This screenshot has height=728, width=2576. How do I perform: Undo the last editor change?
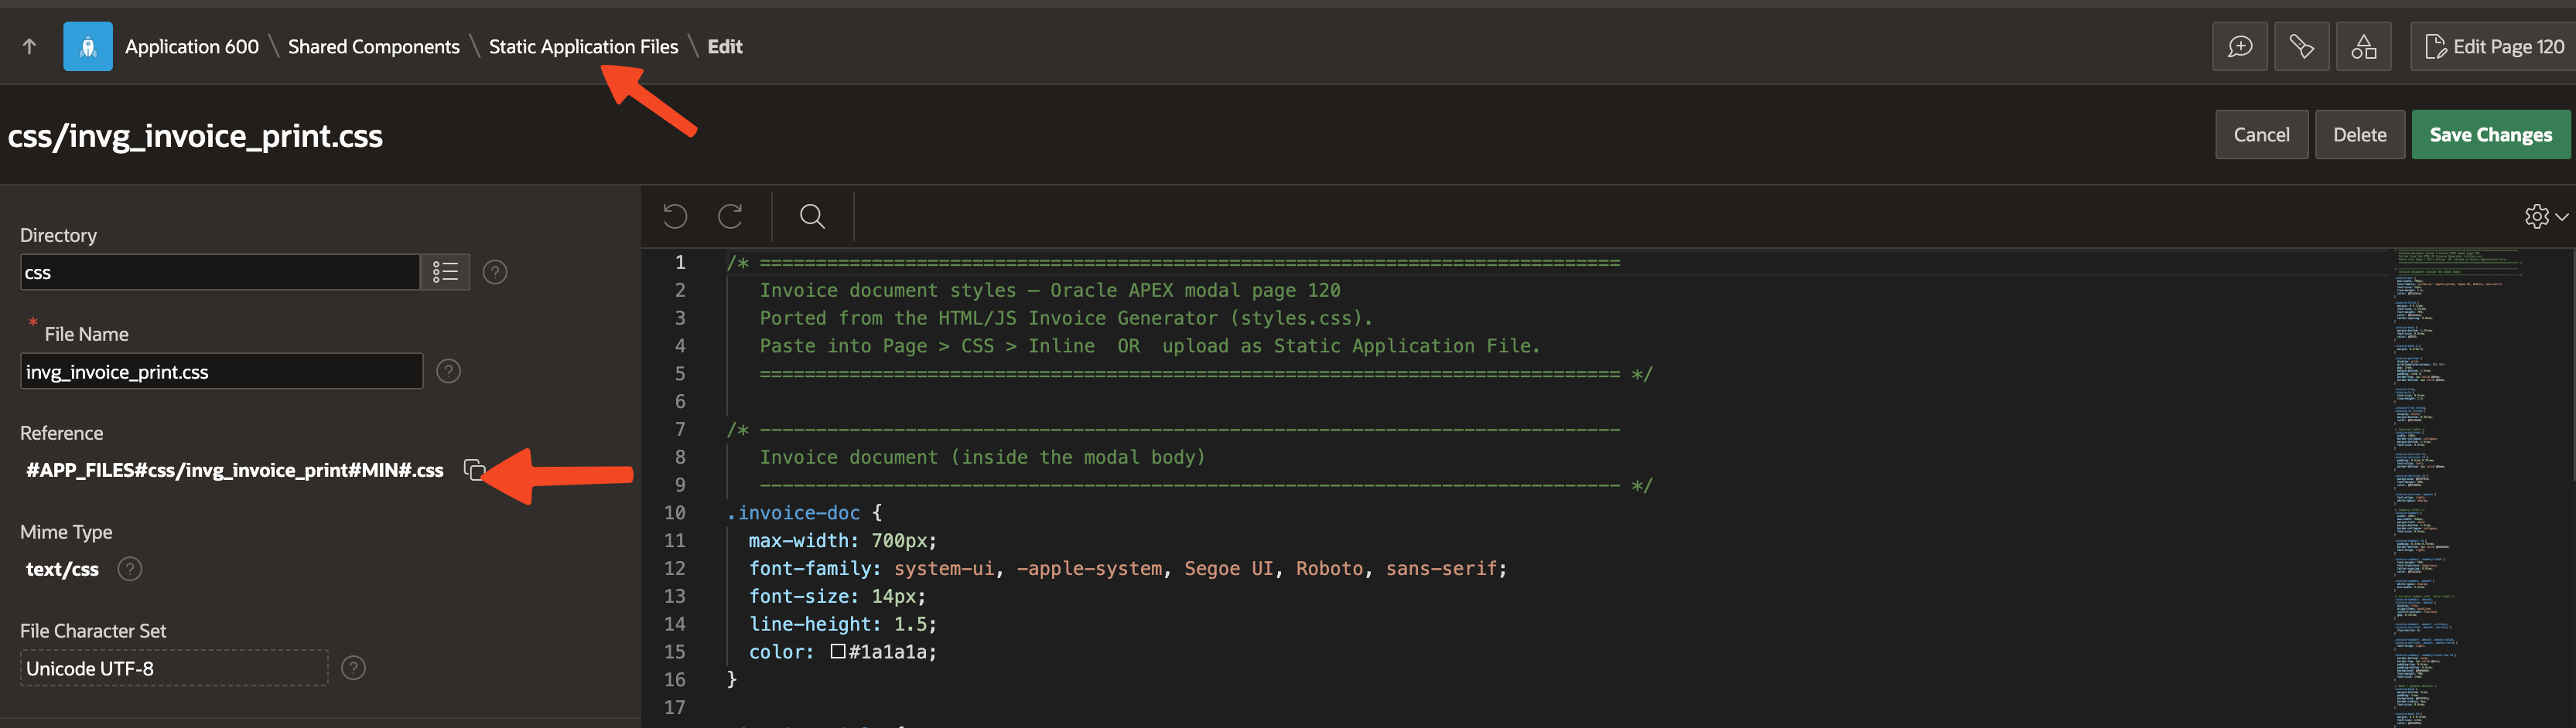(x=675, y=216)
